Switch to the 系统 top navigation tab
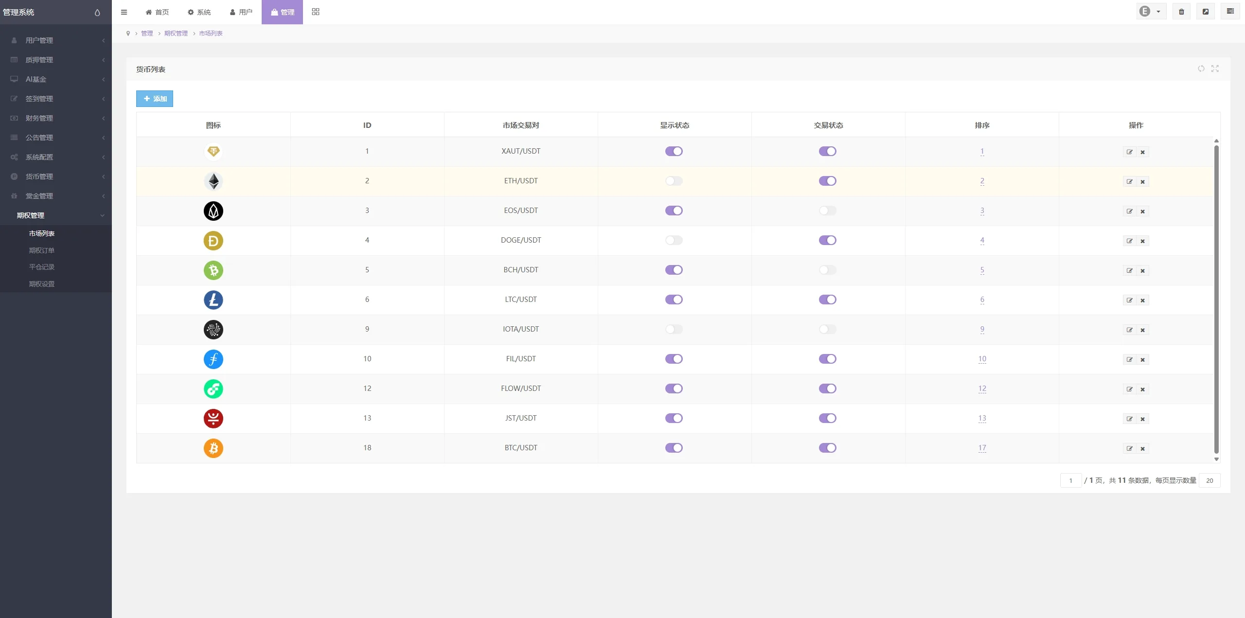Image resolution: width=1245 pixels, height=618 pixels. pyautogui.click(x=199, y=12)
